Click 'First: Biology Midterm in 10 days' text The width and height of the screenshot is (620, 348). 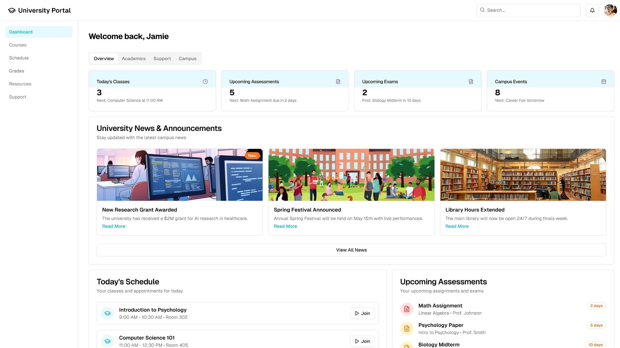pos(391,101)
